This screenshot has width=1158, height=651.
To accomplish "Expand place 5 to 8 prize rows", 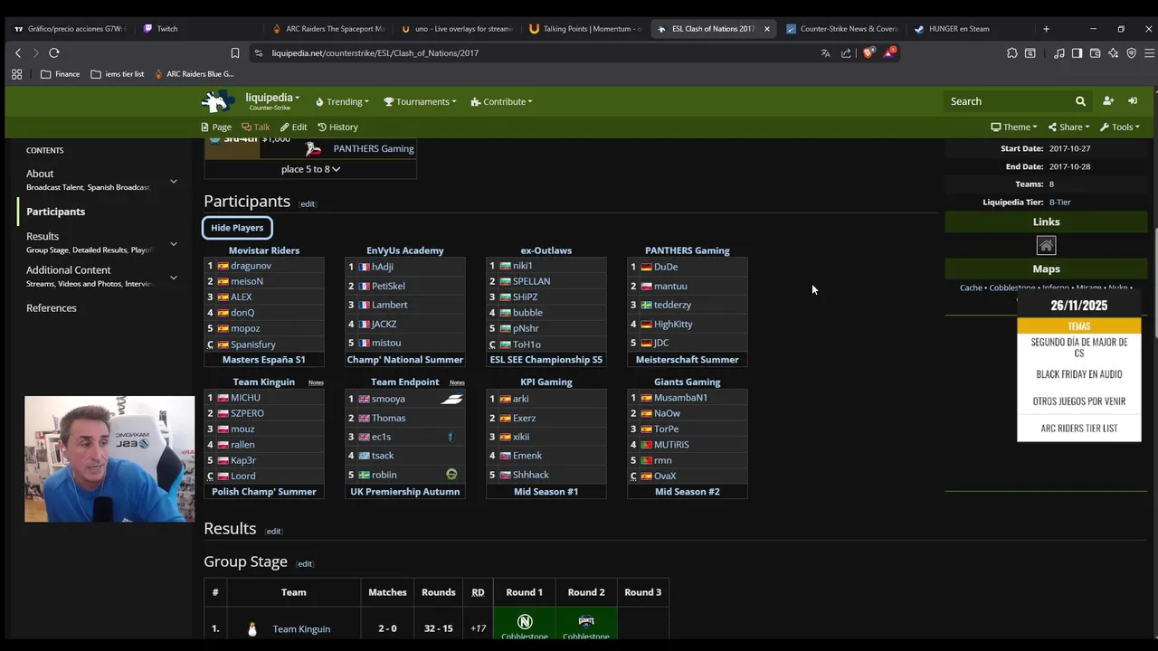I will pos(310,169).
